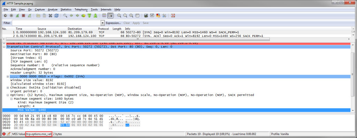
Task: Select the Window size value: 8192 line
Action: pyautogui.click(x=32, y=80)
